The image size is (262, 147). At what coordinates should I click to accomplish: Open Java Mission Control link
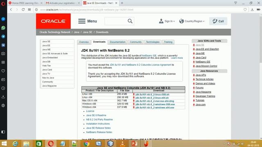(206, 66)
